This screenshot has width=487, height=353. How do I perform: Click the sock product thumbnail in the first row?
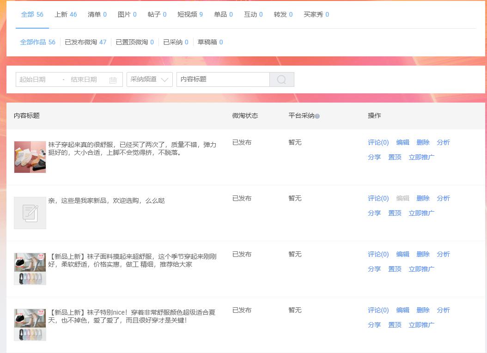coord(30,157)
